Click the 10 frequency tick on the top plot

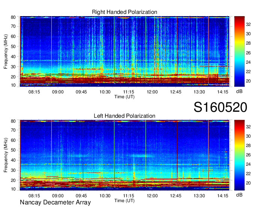coord(13,85)
